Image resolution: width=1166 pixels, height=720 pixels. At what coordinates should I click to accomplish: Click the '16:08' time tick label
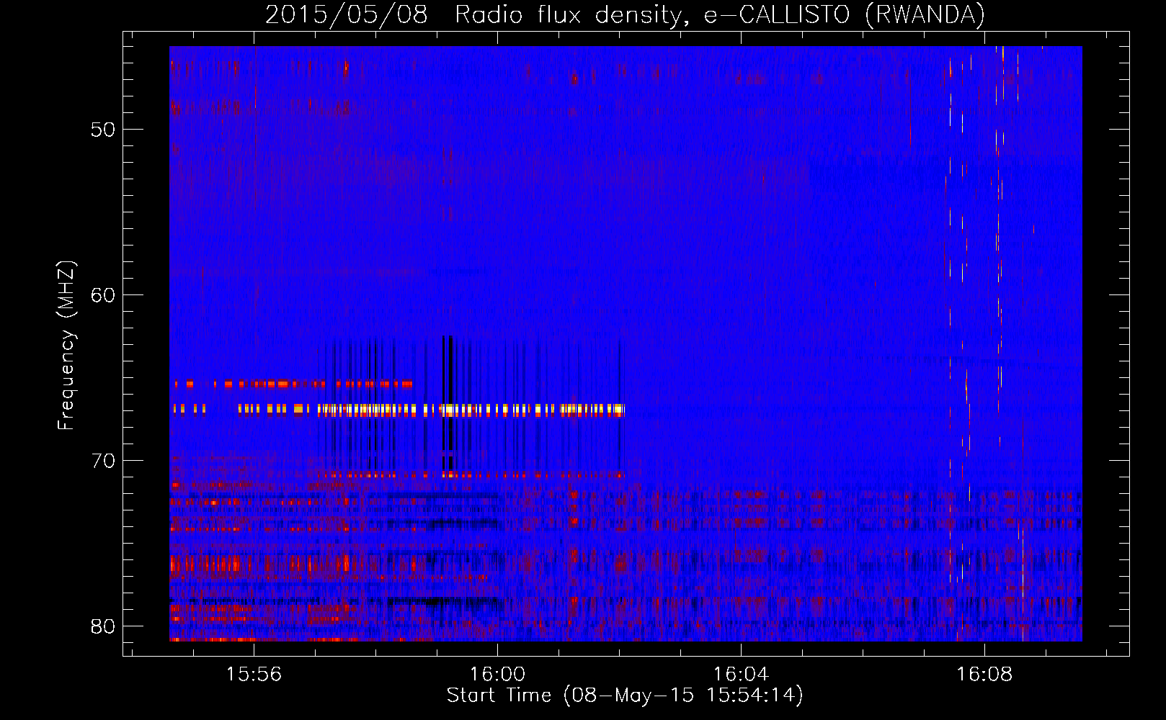coord(984,675)
